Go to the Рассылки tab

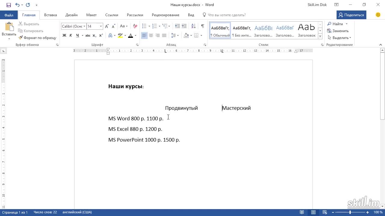[135, 15]
